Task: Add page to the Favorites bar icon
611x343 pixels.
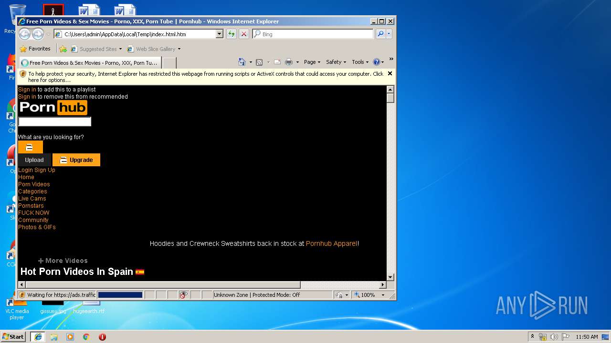Action: tap(63, 49)
